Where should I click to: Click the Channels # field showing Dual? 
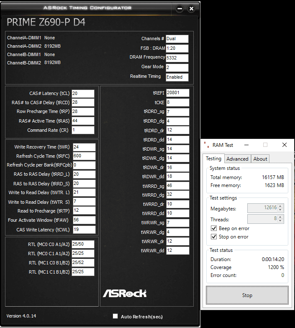tap(177, 39)
